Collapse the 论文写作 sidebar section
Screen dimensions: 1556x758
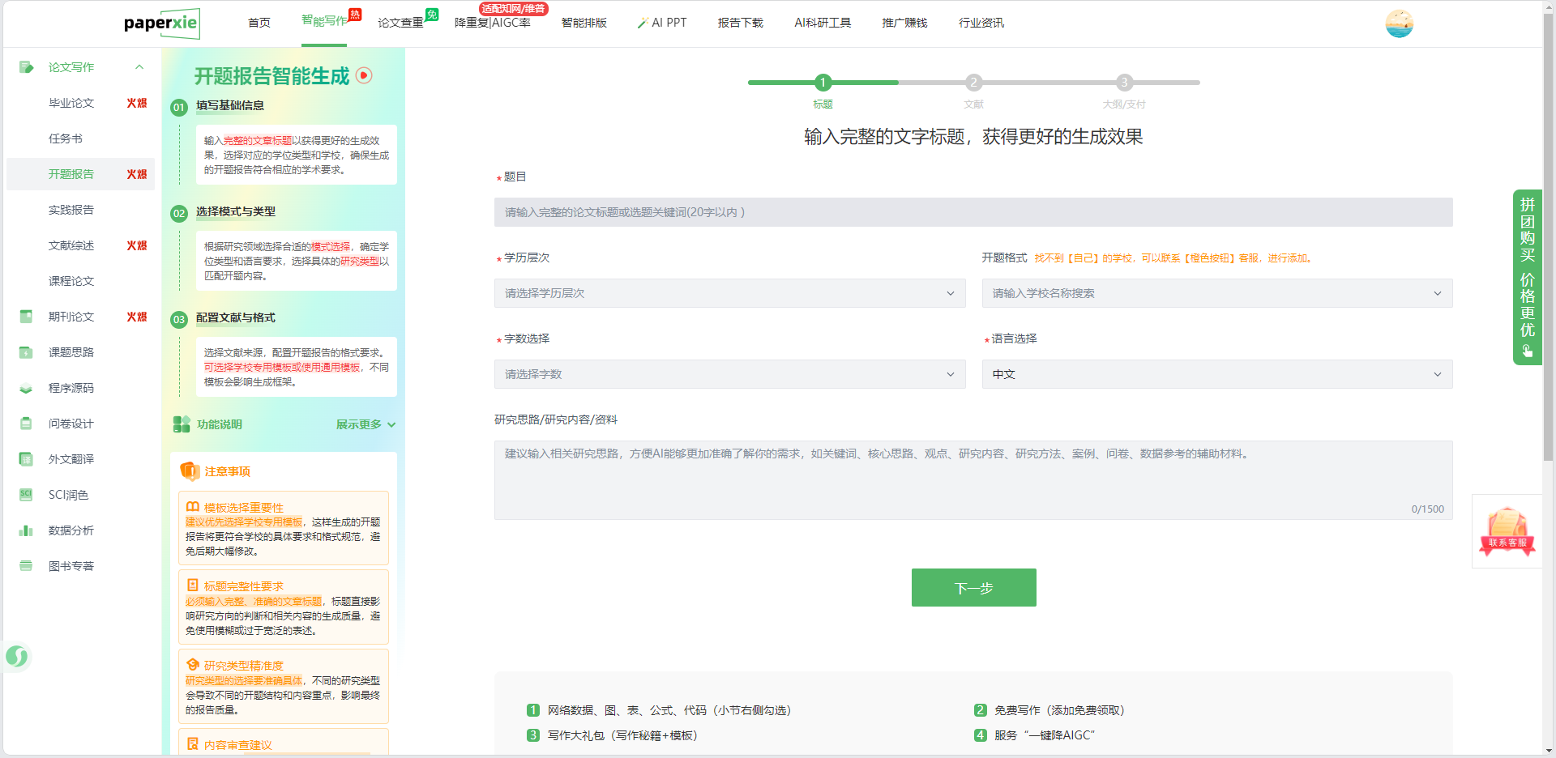point(139,67)
